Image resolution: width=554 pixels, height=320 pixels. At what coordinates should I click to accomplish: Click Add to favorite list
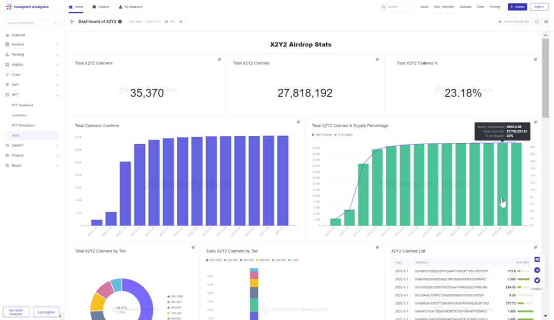tap(513, 22)
